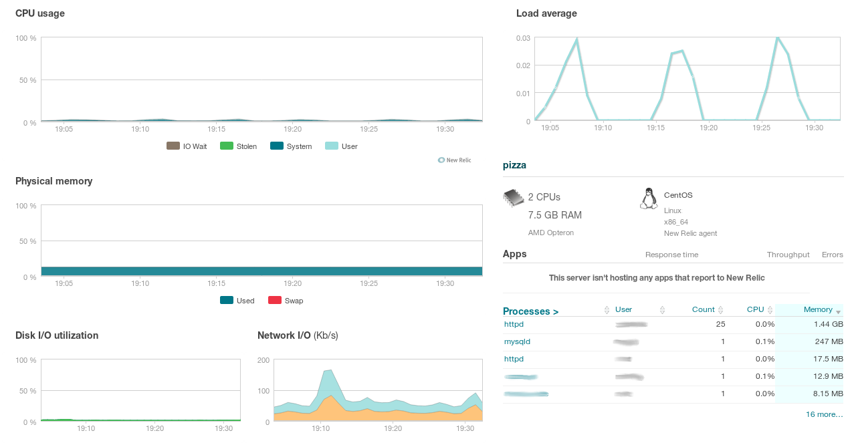Open the httpd process with count 25
850x445 pixels.
click(514, 324)
